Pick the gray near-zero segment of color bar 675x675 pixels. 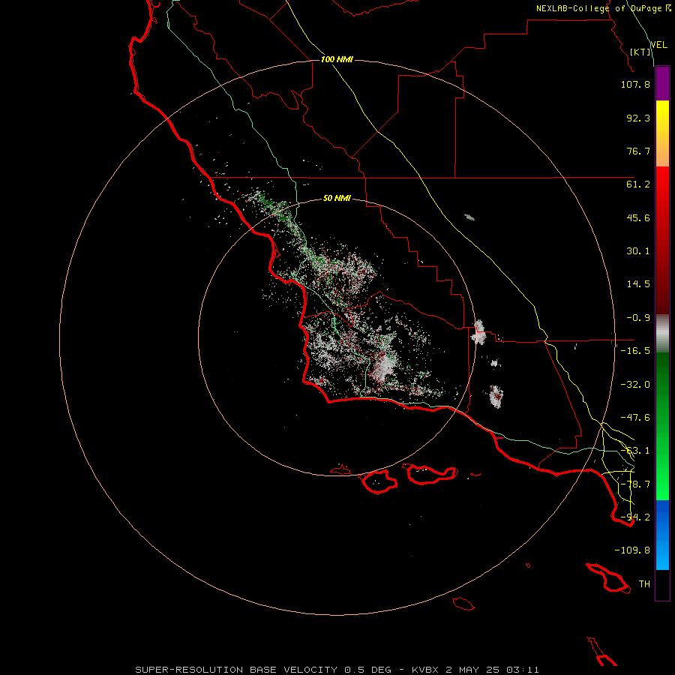pyautogui.click(x=662, y=334)
